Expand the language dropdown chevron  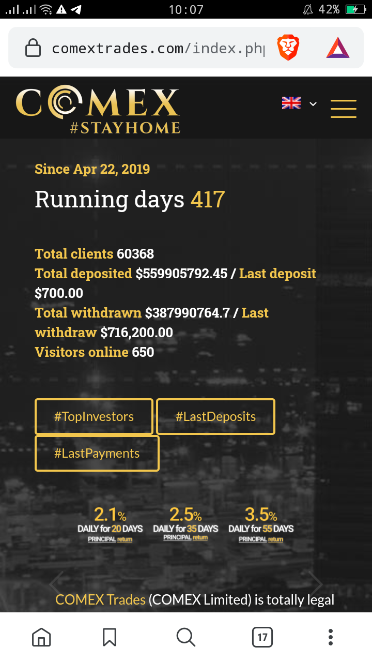pos(313,104)
